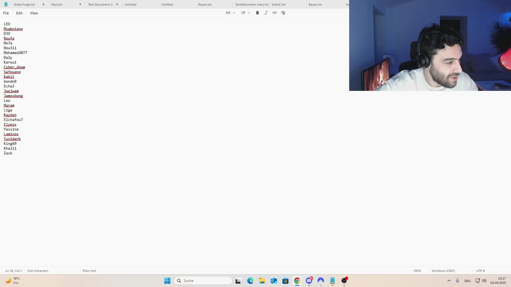Click Plain text in the status bar
This screenshot has width=511, height=287.
[x=89, y=271]
